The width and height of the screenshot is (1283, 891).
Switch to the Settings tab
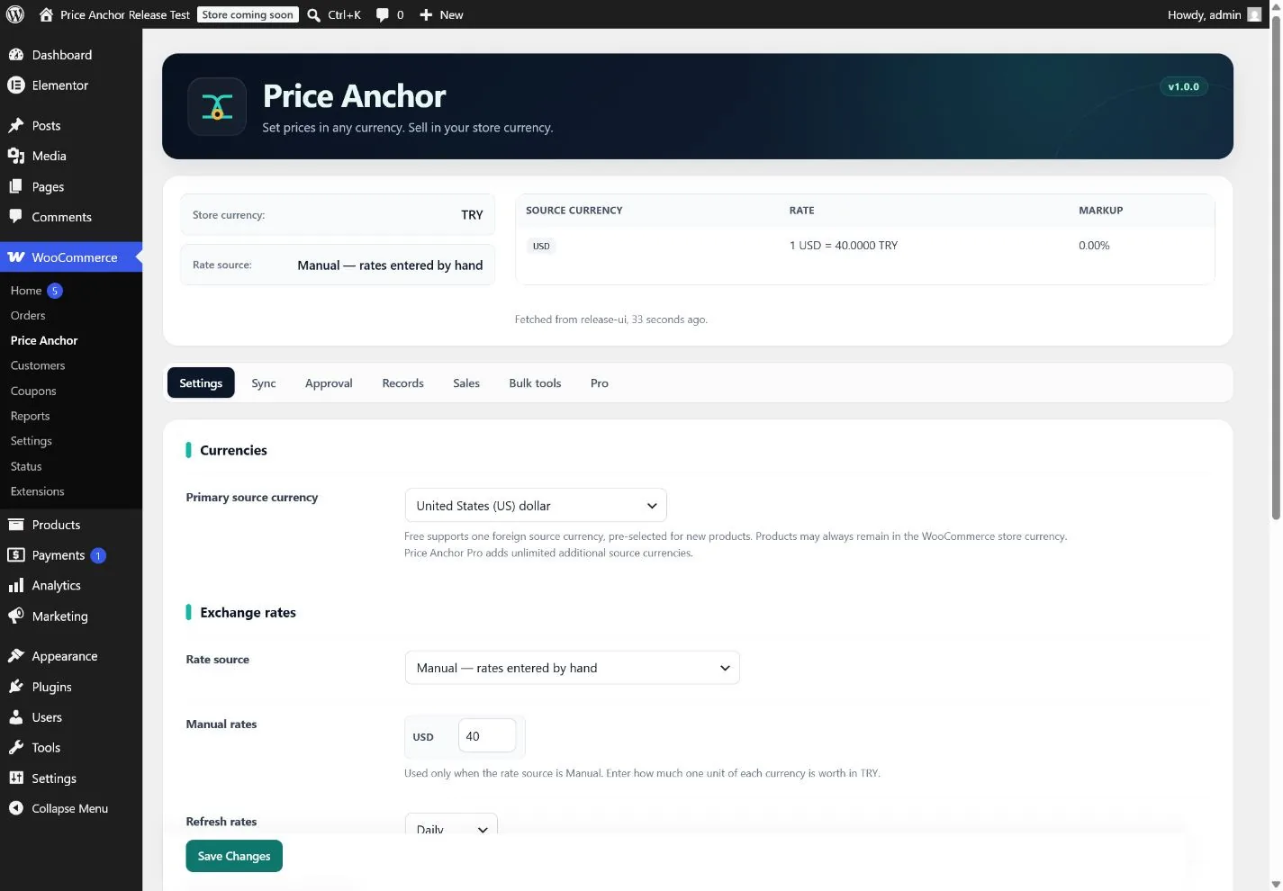pos(201,383)
